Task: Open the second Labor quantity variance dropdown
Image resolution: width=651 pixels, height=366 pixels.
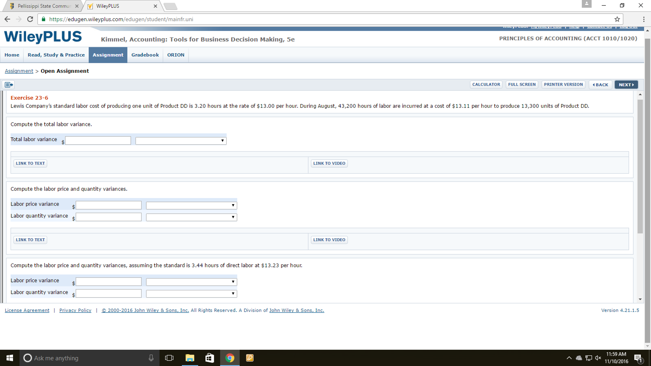Action: pyautogui.click(x=191, y=293)
